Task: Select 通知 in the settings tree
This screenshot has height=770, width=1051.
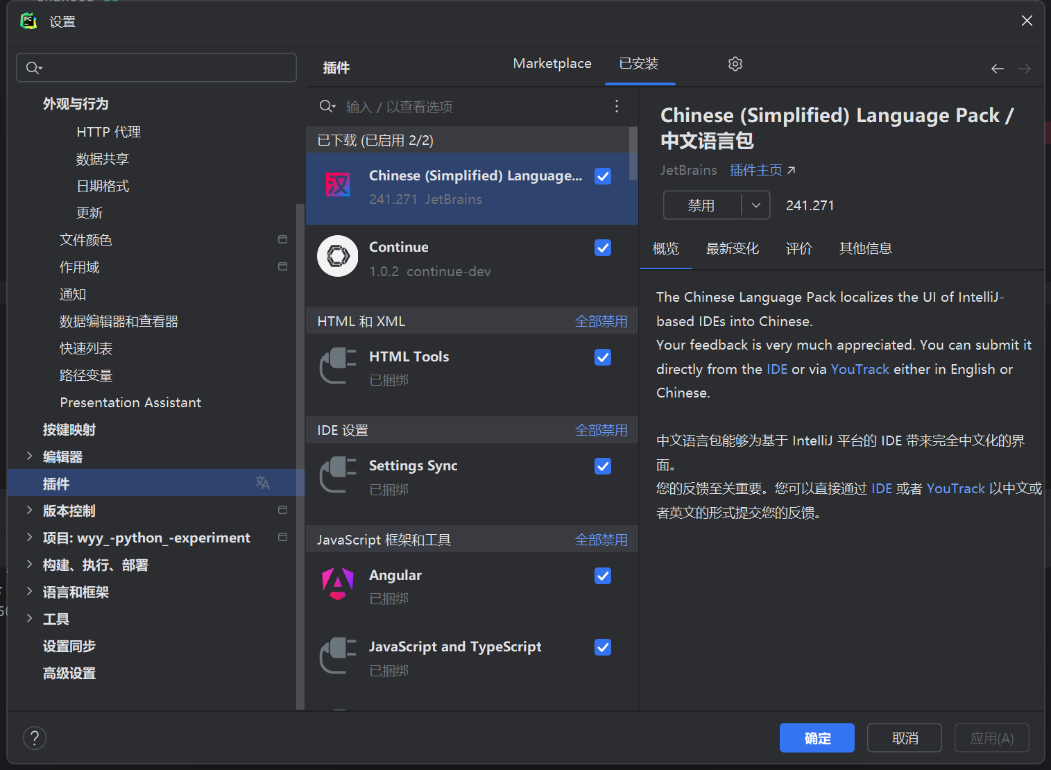Action: point(73,294)
